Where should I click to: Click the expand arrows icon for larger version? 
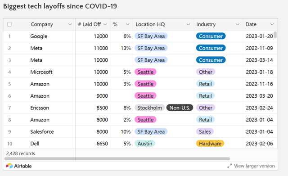tap(229, 166)
